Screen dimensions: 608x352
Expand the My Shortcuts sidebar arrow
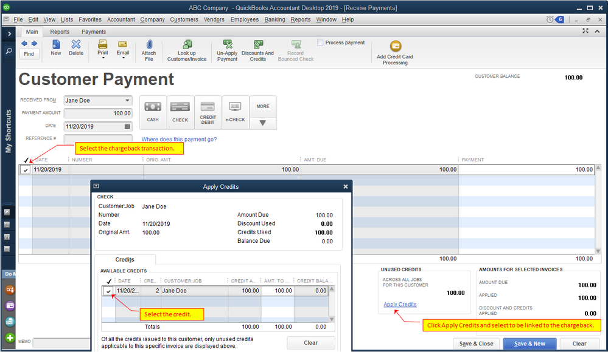(x=9, y=34)
